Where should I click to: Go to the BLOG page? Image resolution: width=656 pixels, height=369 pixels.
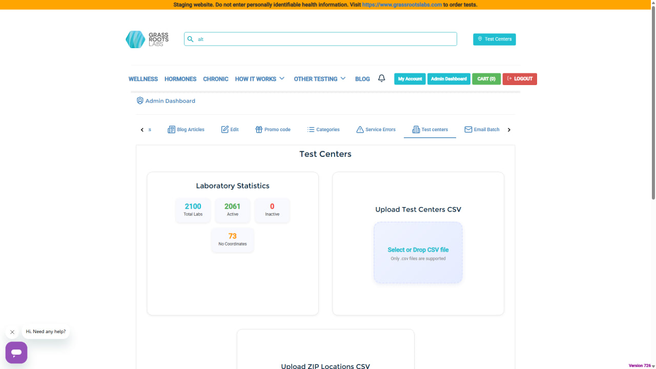[x=362, y=79]
